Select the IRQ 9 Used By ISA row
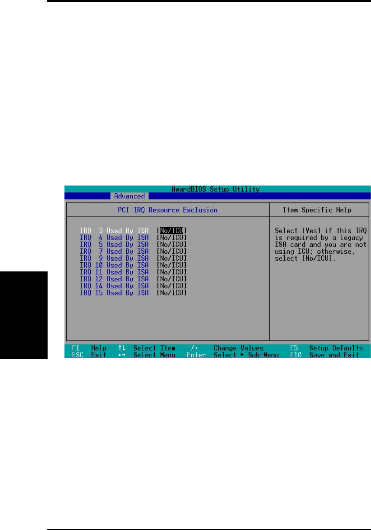 tap(133, 258)
